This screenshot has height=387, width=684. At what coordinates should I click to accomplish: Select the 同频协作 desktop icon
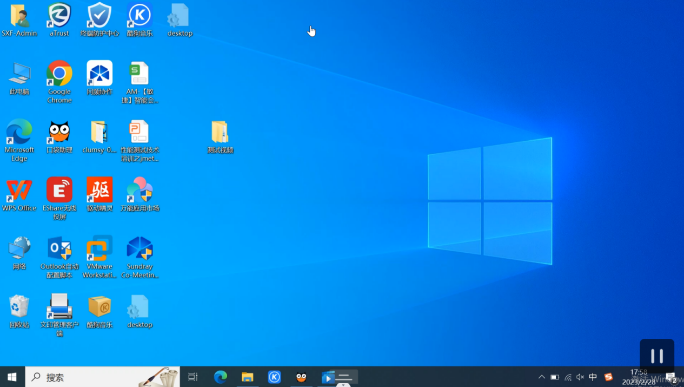click(x=99, y=74)
